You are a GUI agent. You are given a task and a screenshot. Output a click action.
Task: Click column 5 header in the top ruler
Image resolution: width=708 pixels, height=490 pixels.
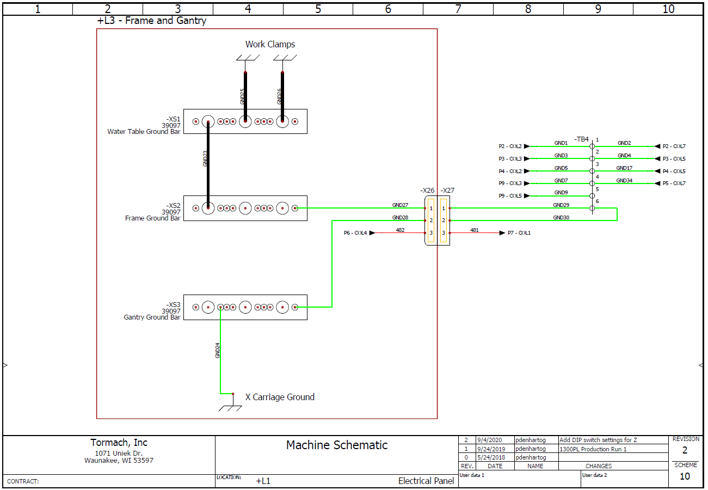pyautogui.click(x=318, y=9)
